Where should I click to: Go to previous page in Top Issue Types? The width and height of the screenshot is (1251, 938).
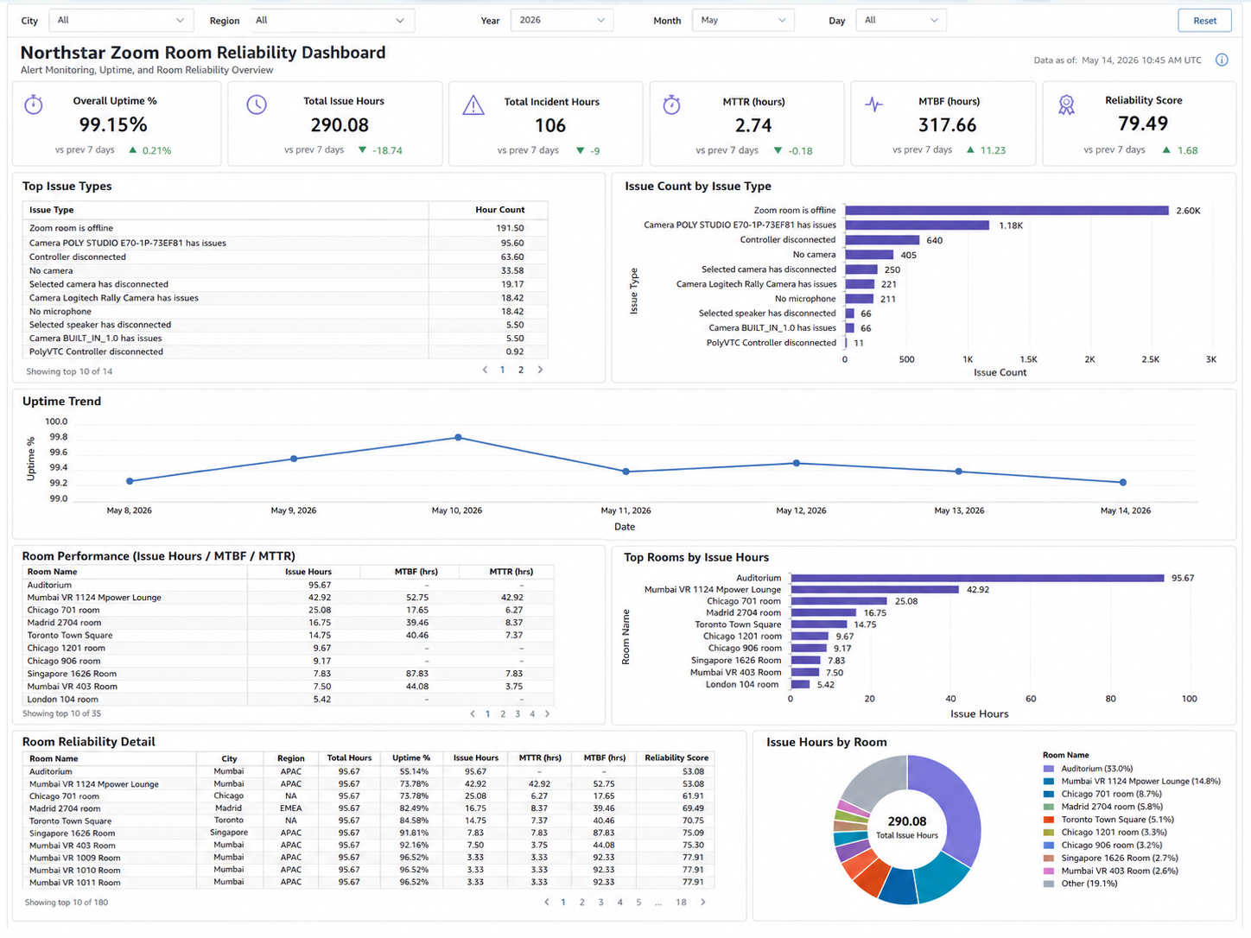485,370
